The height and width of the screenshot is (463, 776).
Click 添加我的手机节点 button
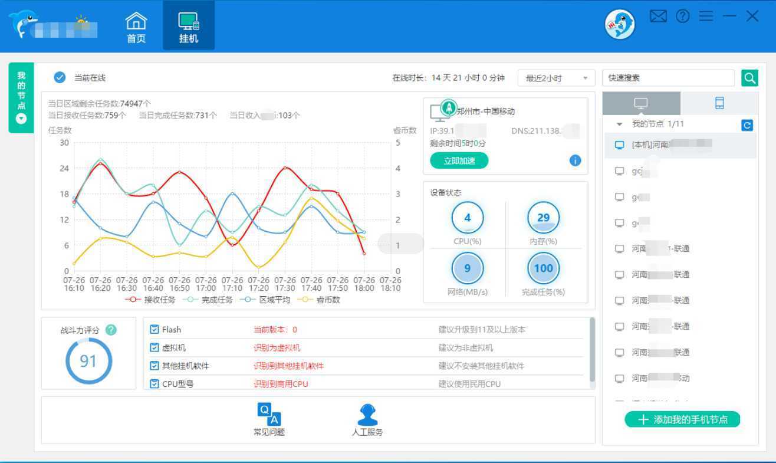682,419
